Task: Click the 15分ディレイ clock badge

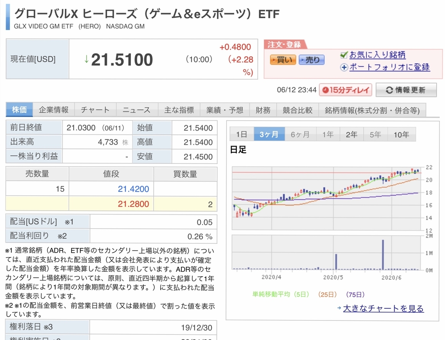Action: [x=346, y=90]
